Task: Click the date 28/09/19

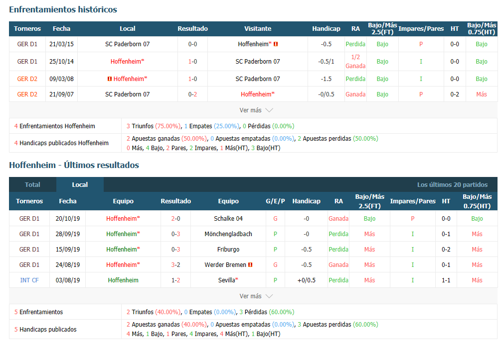Action: [x=68, y=234]
